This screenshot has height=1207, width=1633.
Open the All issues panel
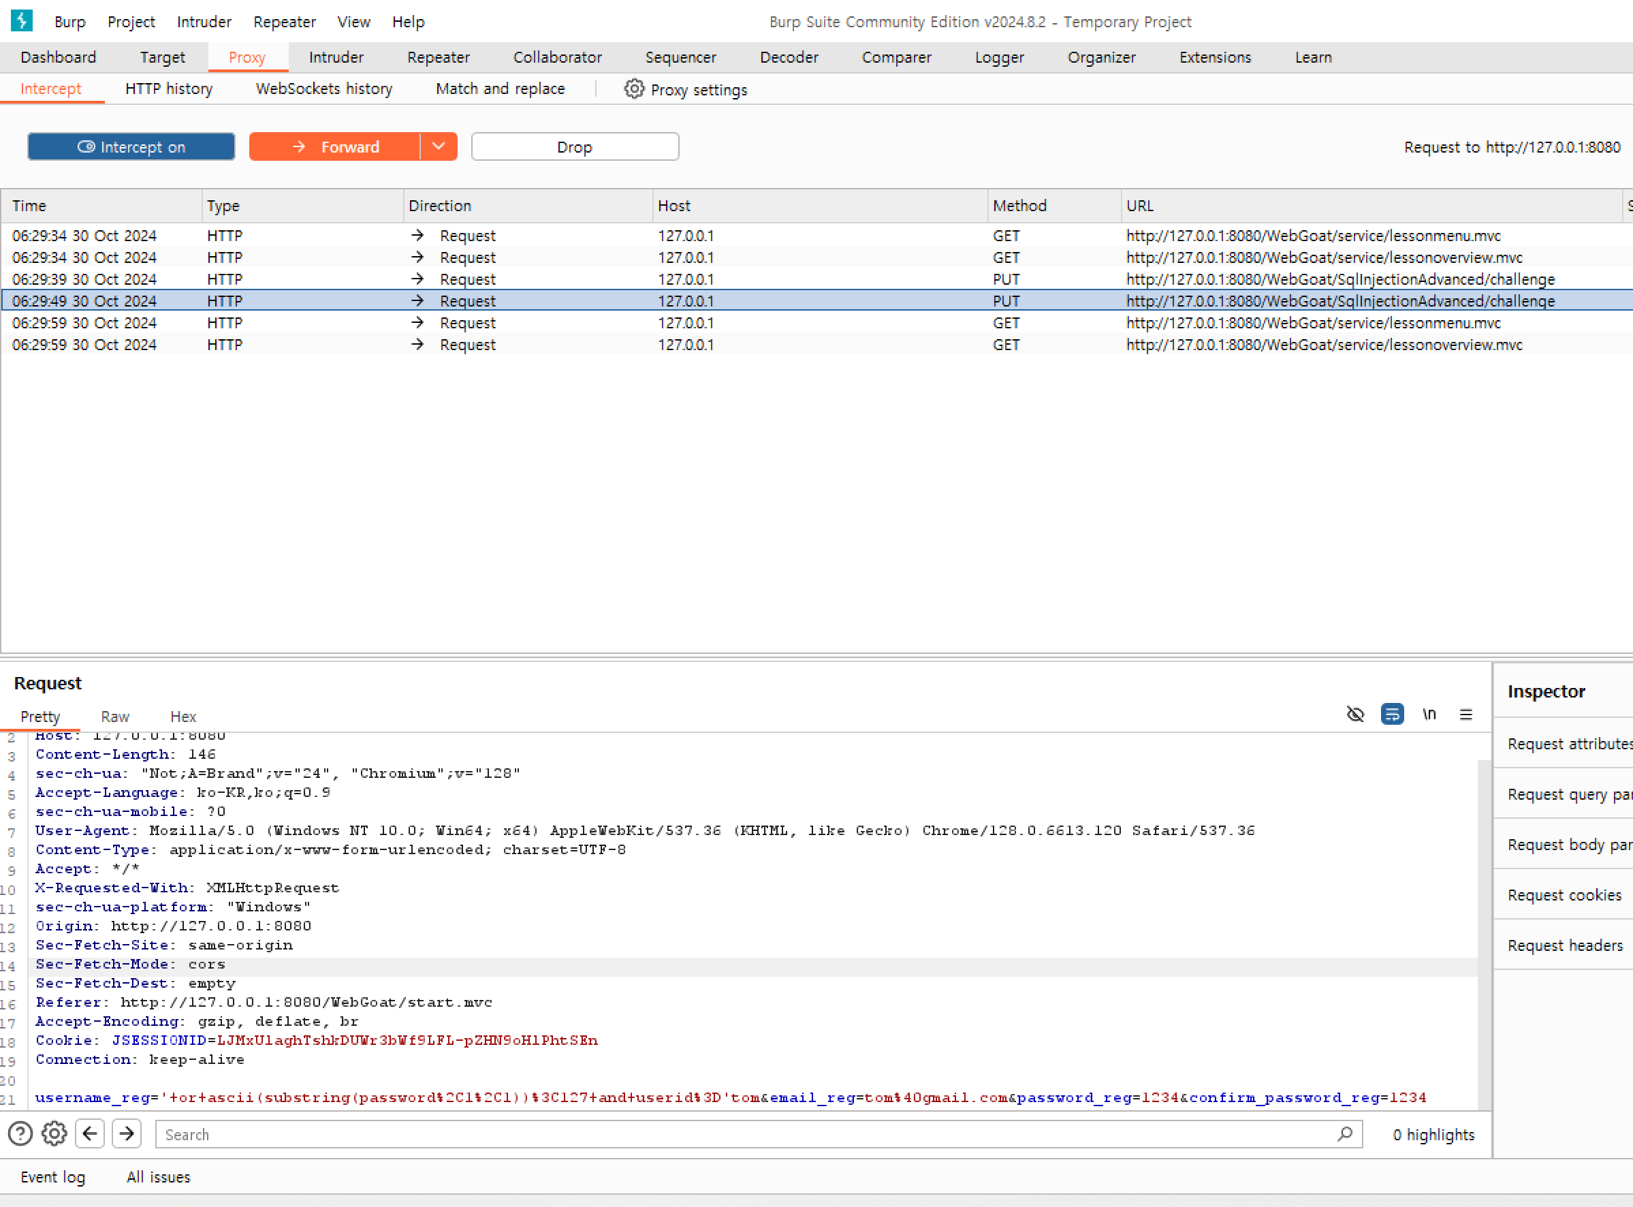tap(159, 1177)
